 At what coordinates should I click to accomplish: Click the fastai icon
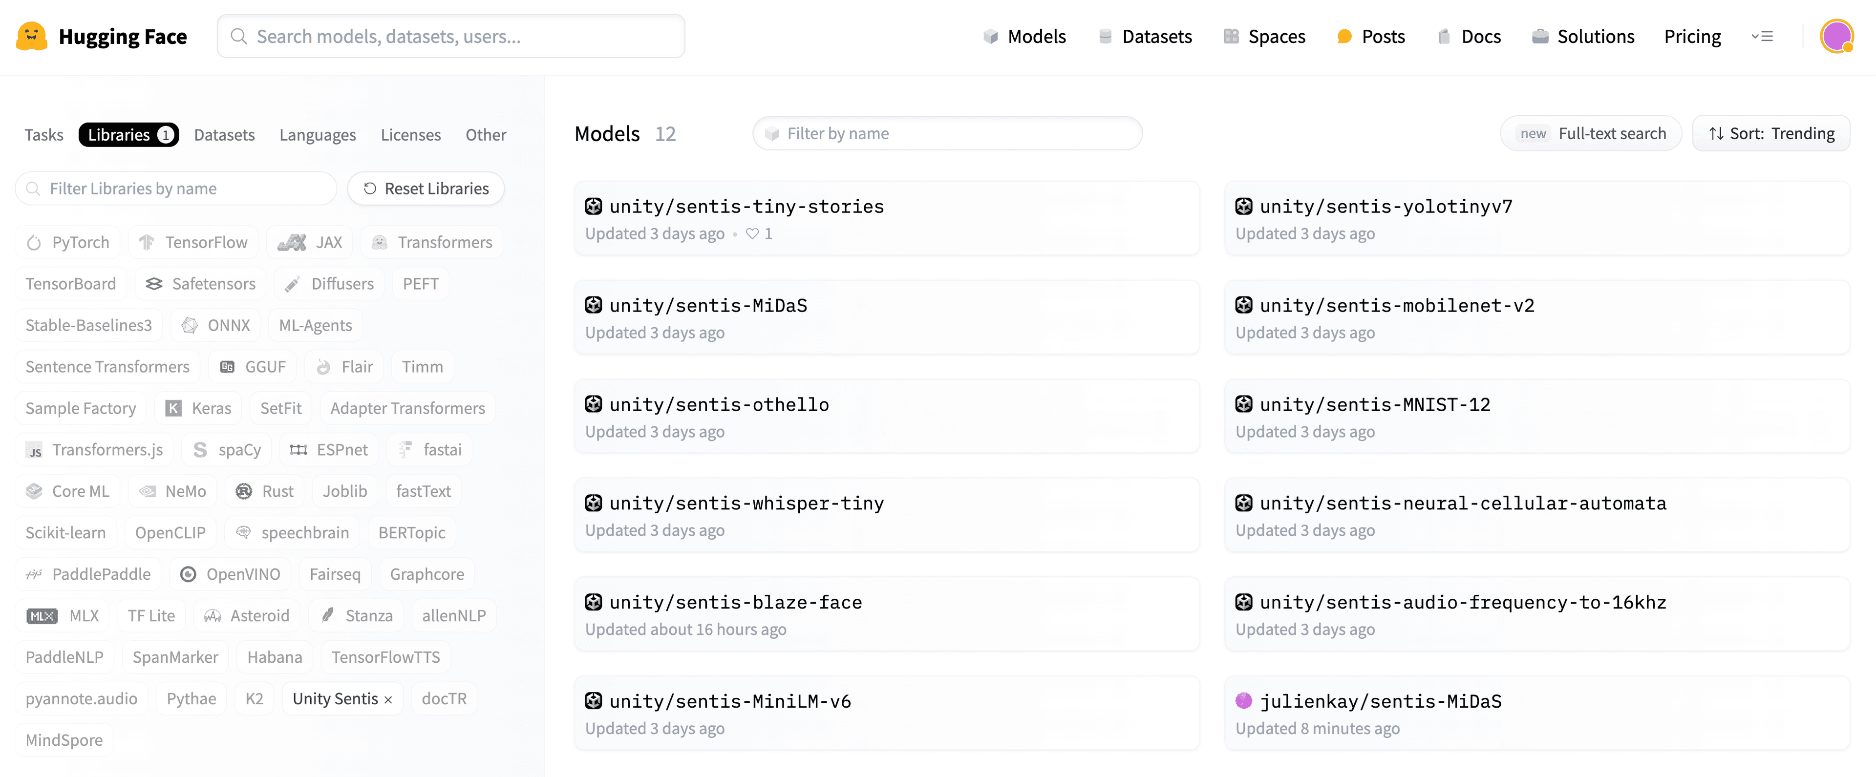[405, 450]
